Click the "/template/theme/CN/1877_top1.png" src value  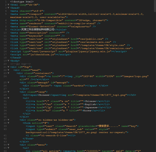tap(100, 95)
